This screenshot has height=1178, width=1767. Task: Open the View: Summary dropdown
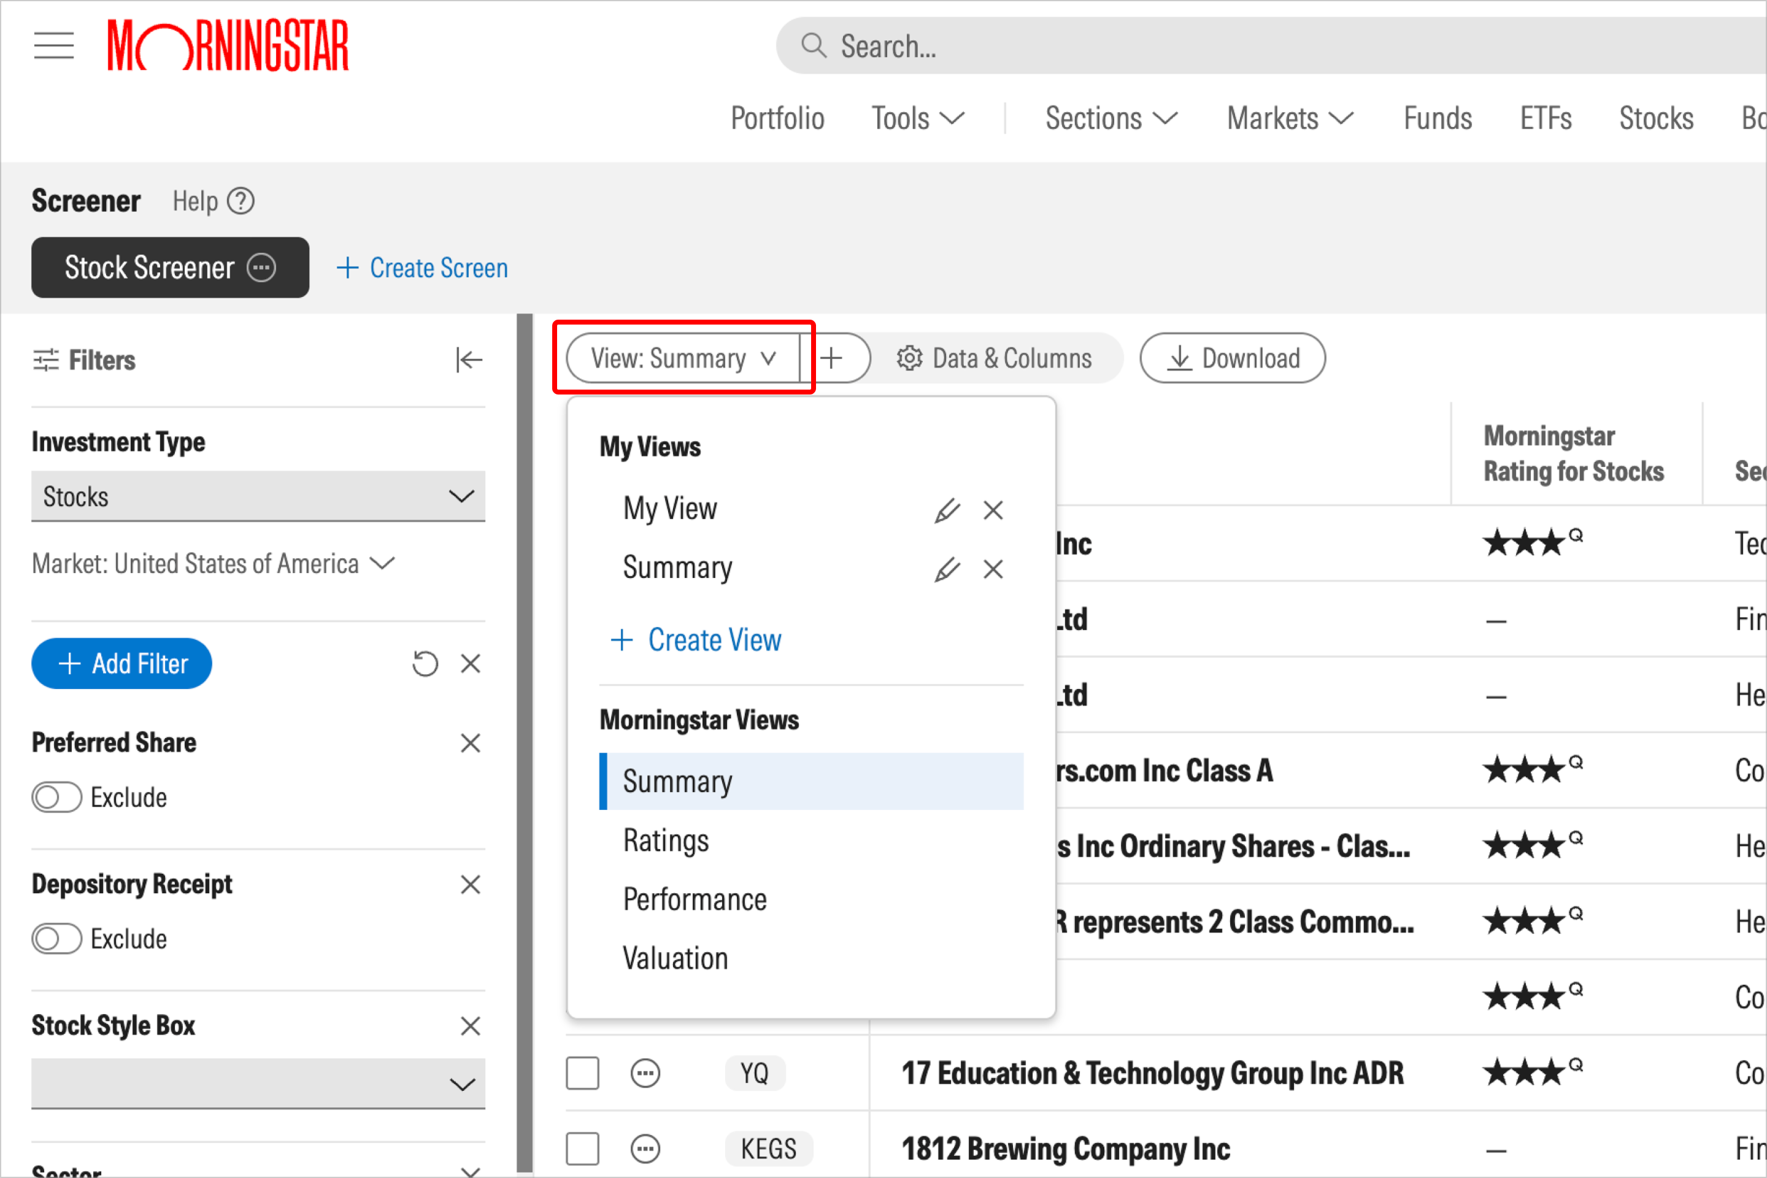(682, 358)
